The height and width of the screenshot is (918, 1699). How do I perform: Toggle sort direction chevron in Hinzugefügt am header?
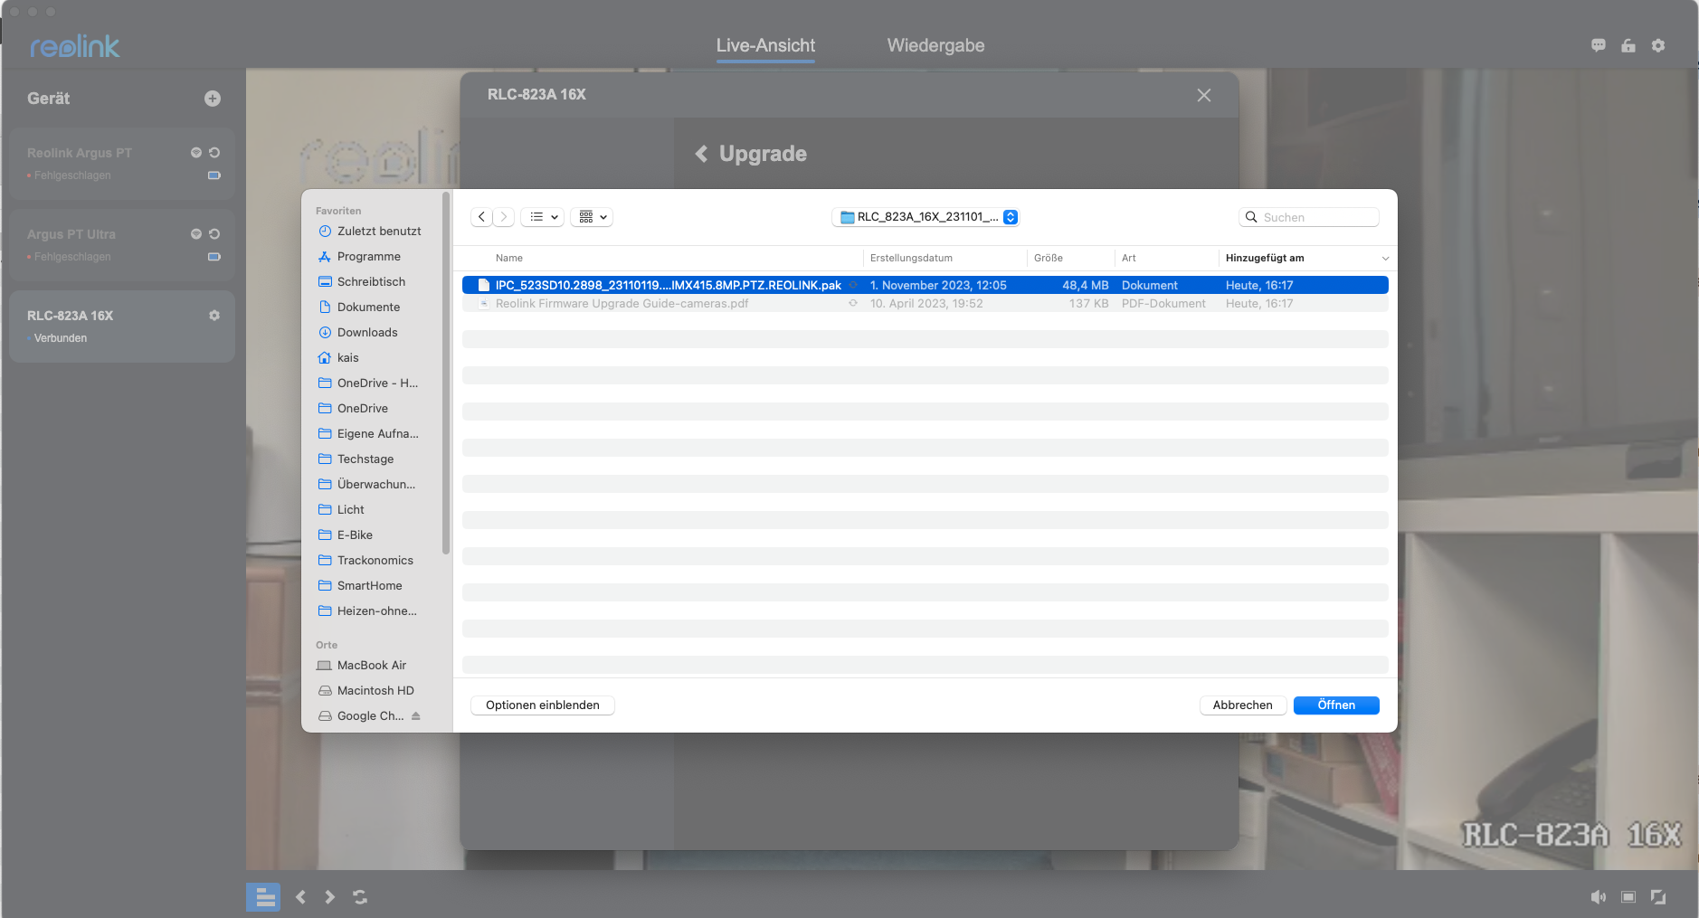click(x=1385, y=259)
